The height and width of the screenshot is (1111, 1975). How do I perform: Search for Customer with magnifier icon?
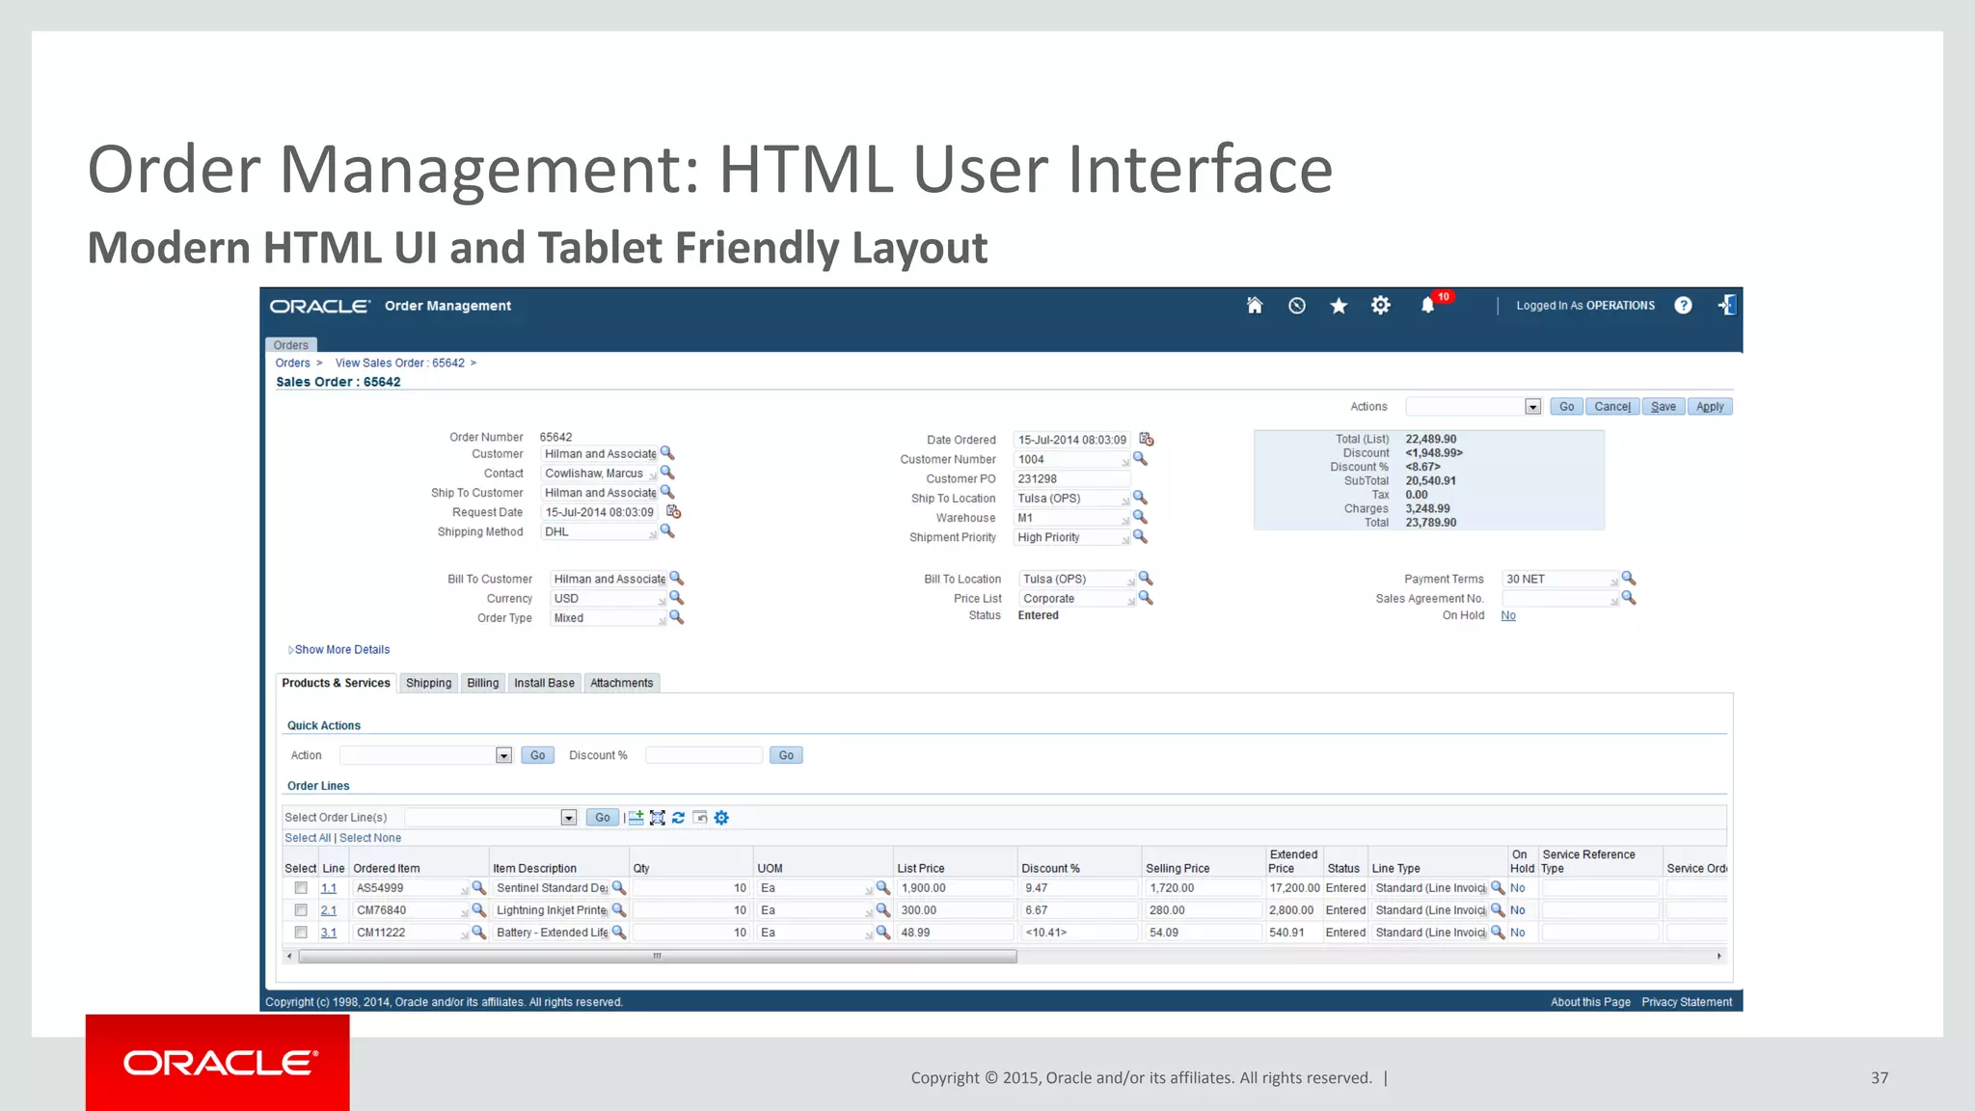click(x=667, y=453)
